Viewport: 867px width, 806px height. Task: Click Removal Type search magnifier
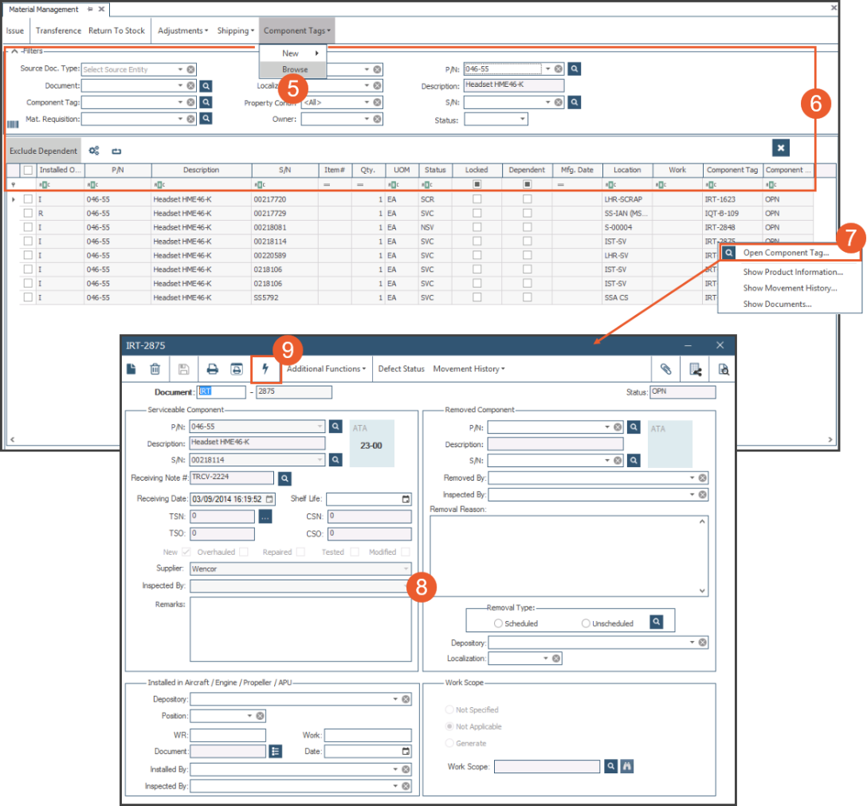pos(657,622)
